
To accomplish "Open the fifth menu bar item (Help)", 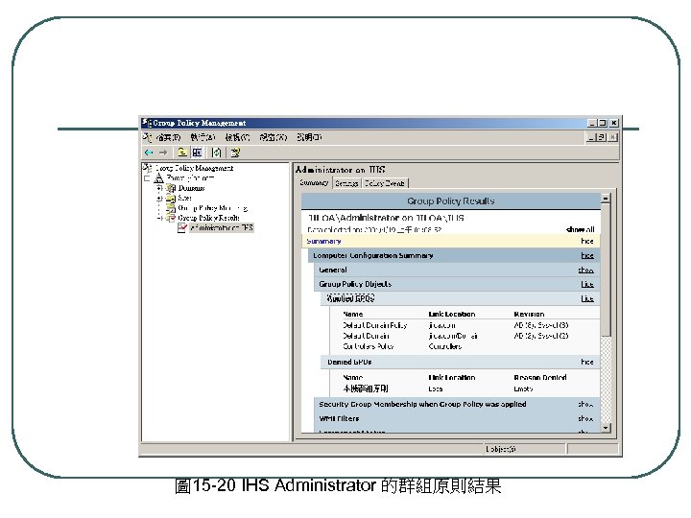I will point(309,137).
